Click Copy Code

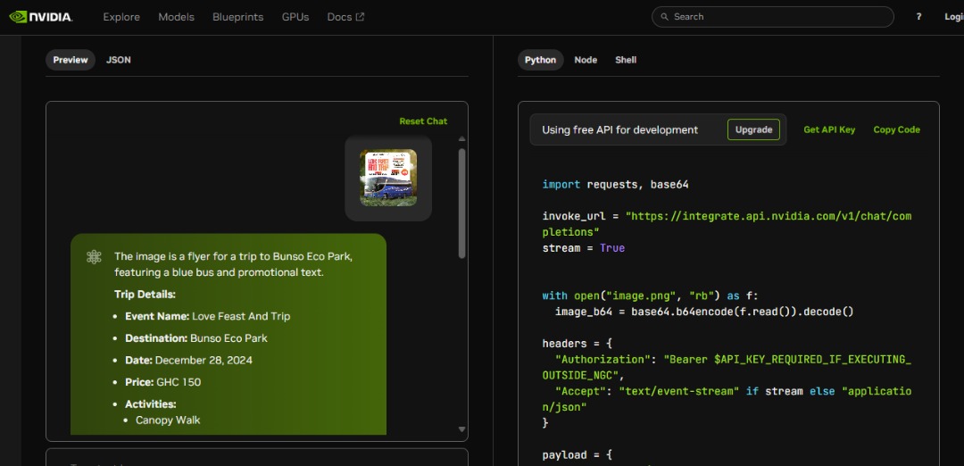click(896, 129)
